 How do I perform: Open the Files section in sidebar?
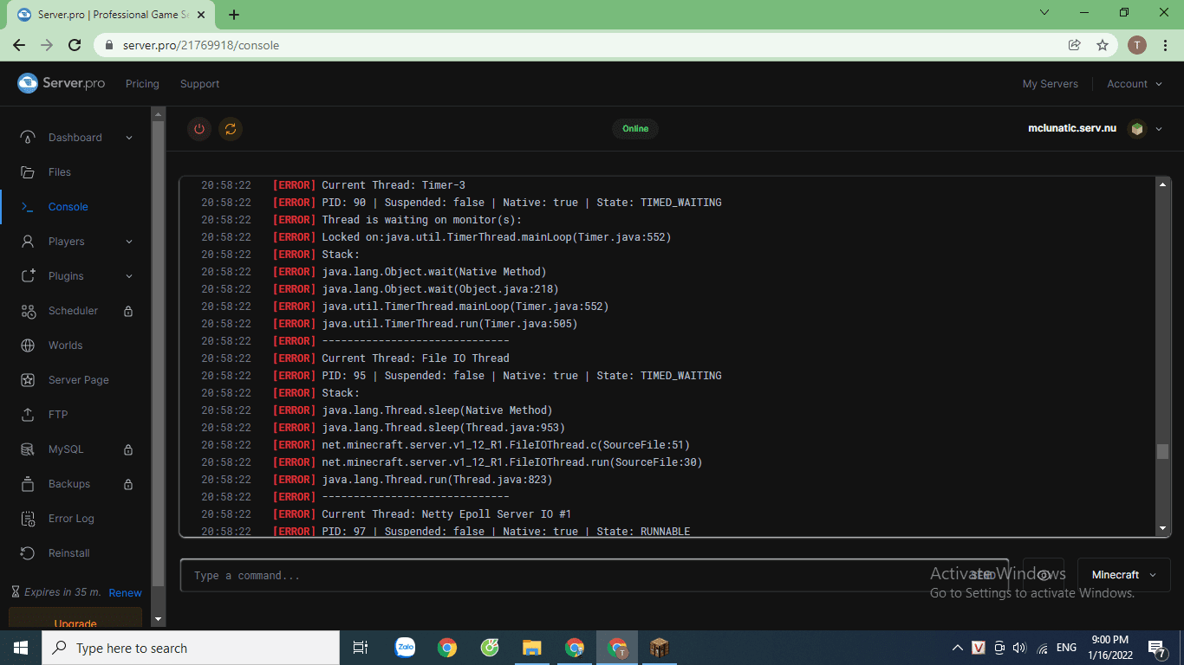[x=59, y=172]
